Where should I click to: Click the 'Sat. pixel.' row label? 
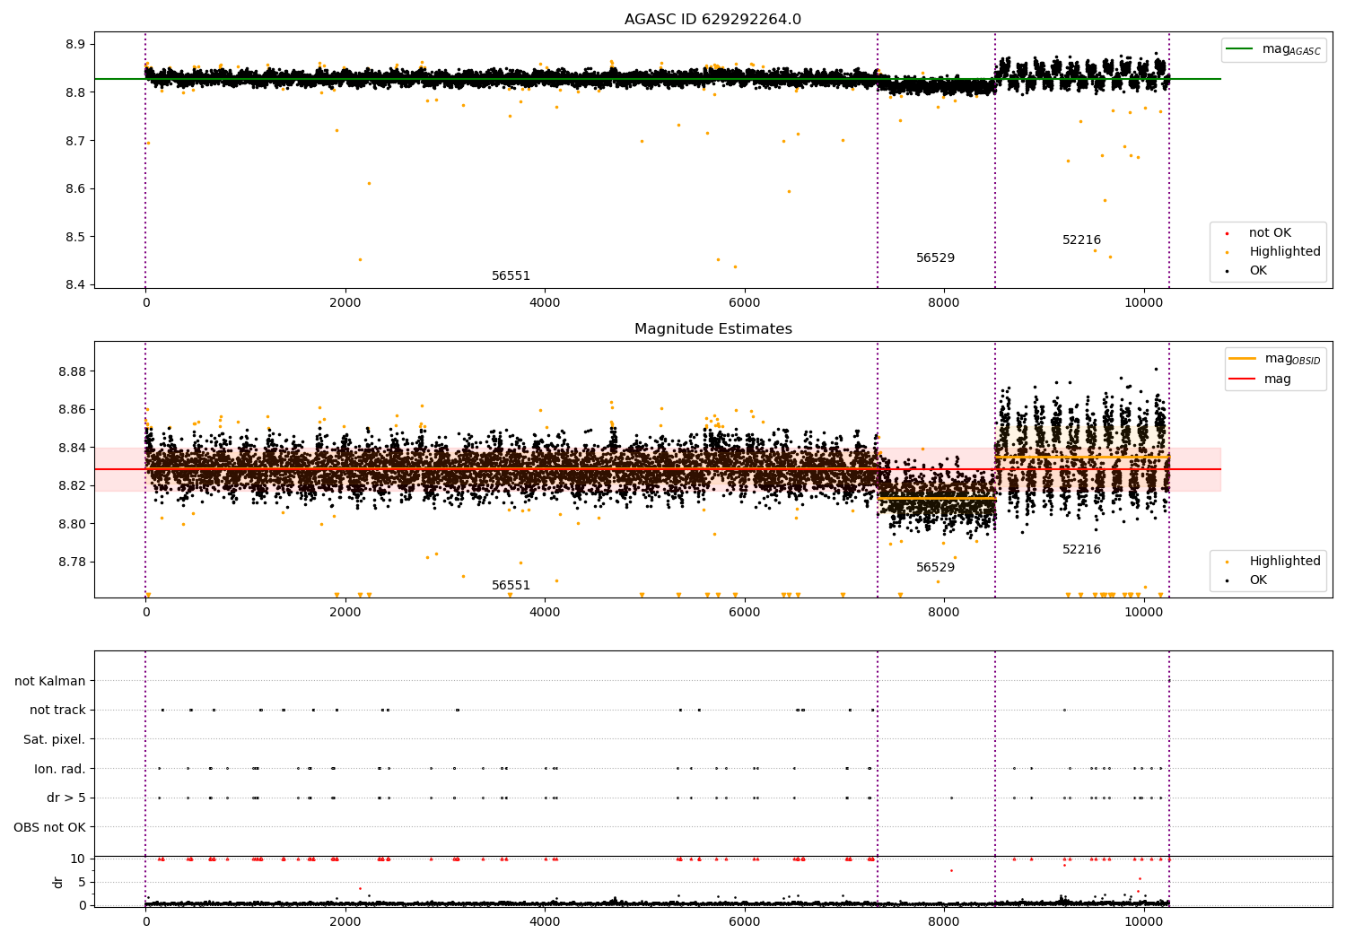(x=55, y=739)
